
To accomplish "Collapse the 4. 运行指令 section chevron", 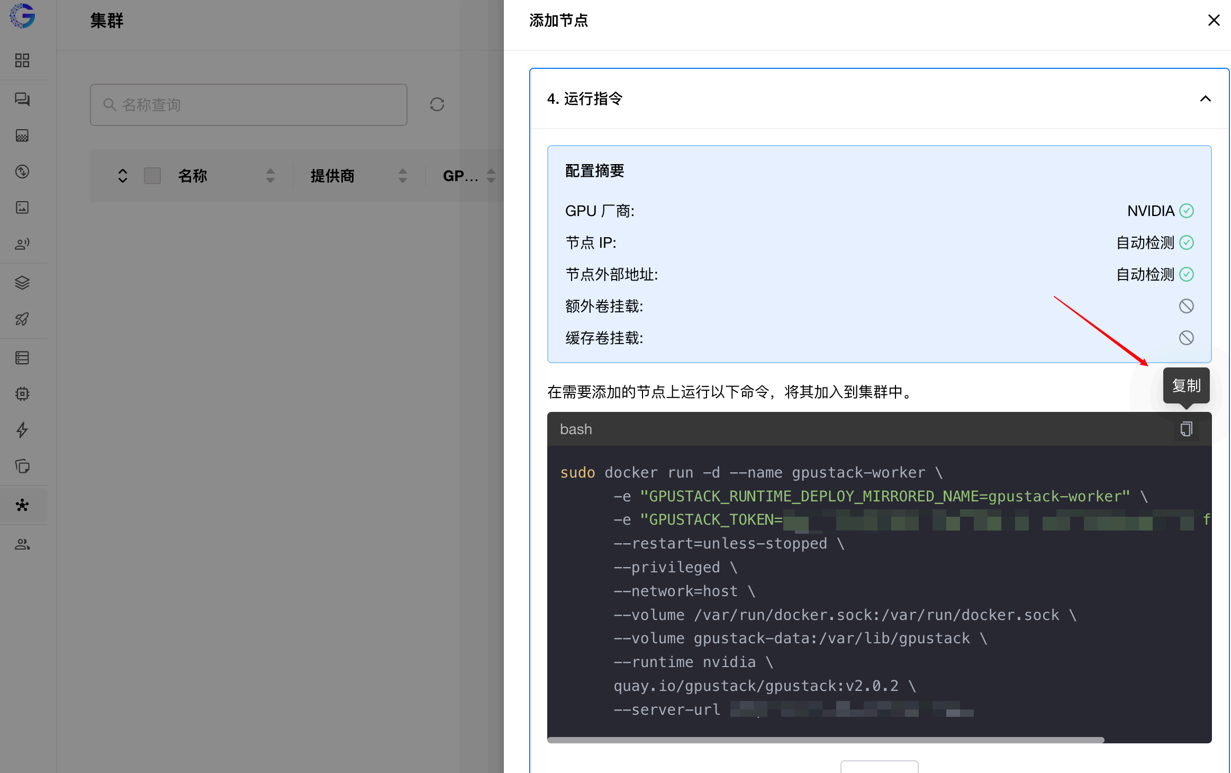I will 1206,98.
